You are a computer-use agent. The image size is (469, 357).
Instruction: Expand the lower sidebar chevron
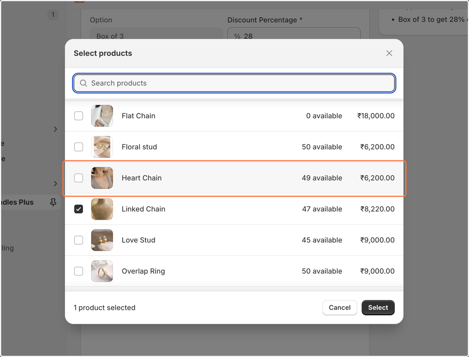point(55,183)
